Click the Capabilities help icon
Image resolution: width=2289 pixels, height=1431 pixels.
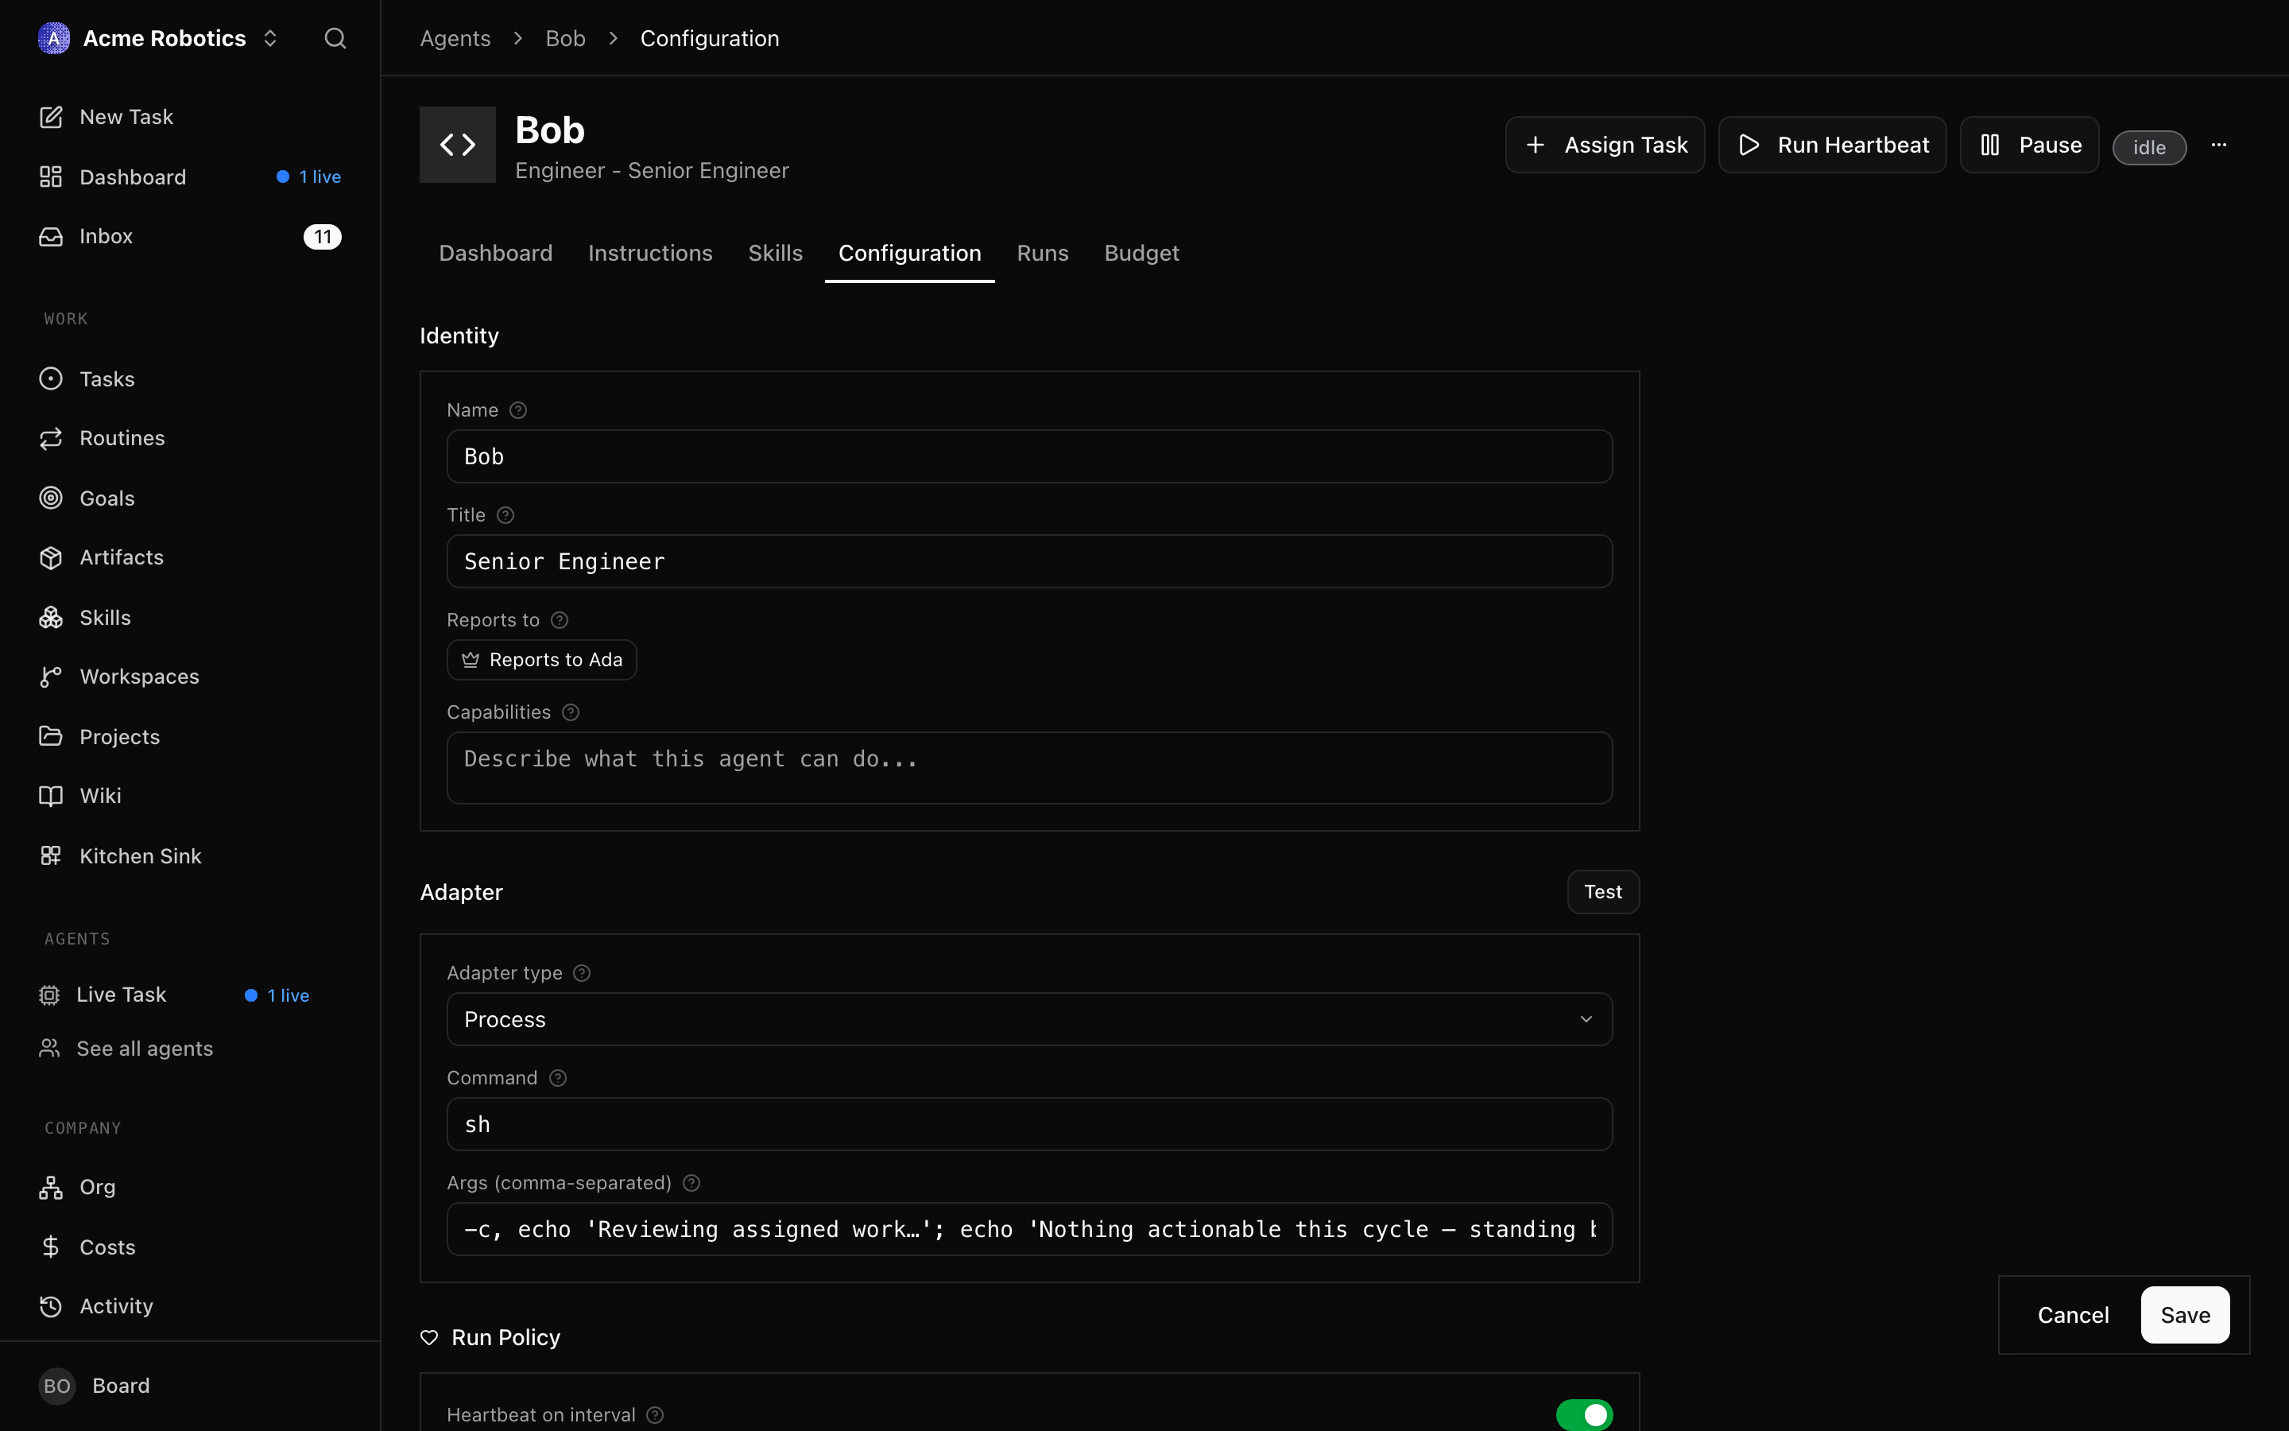[571, 712]
